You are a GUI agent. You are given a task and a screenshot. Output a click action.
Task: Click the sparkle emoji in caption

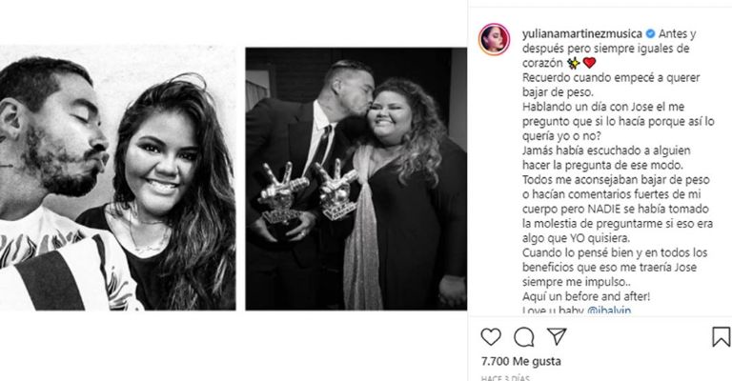coord(573,63)
